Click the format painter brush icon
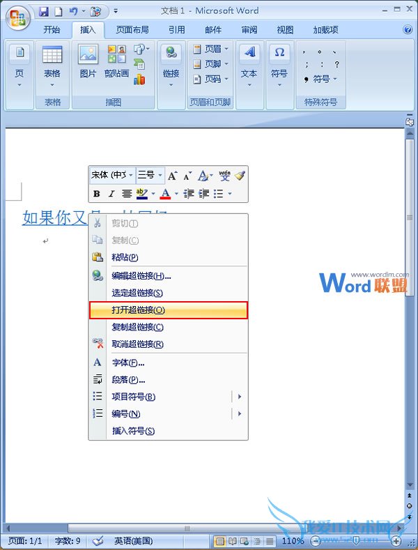This screenshot has height=550, width=418. (240, 176)
